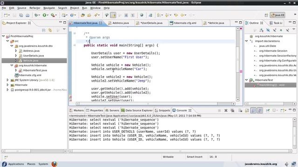Click Remove All Terminated Launches icon
Image resolution: width=298 pixels, height=167 pixels.
[232, 110]
